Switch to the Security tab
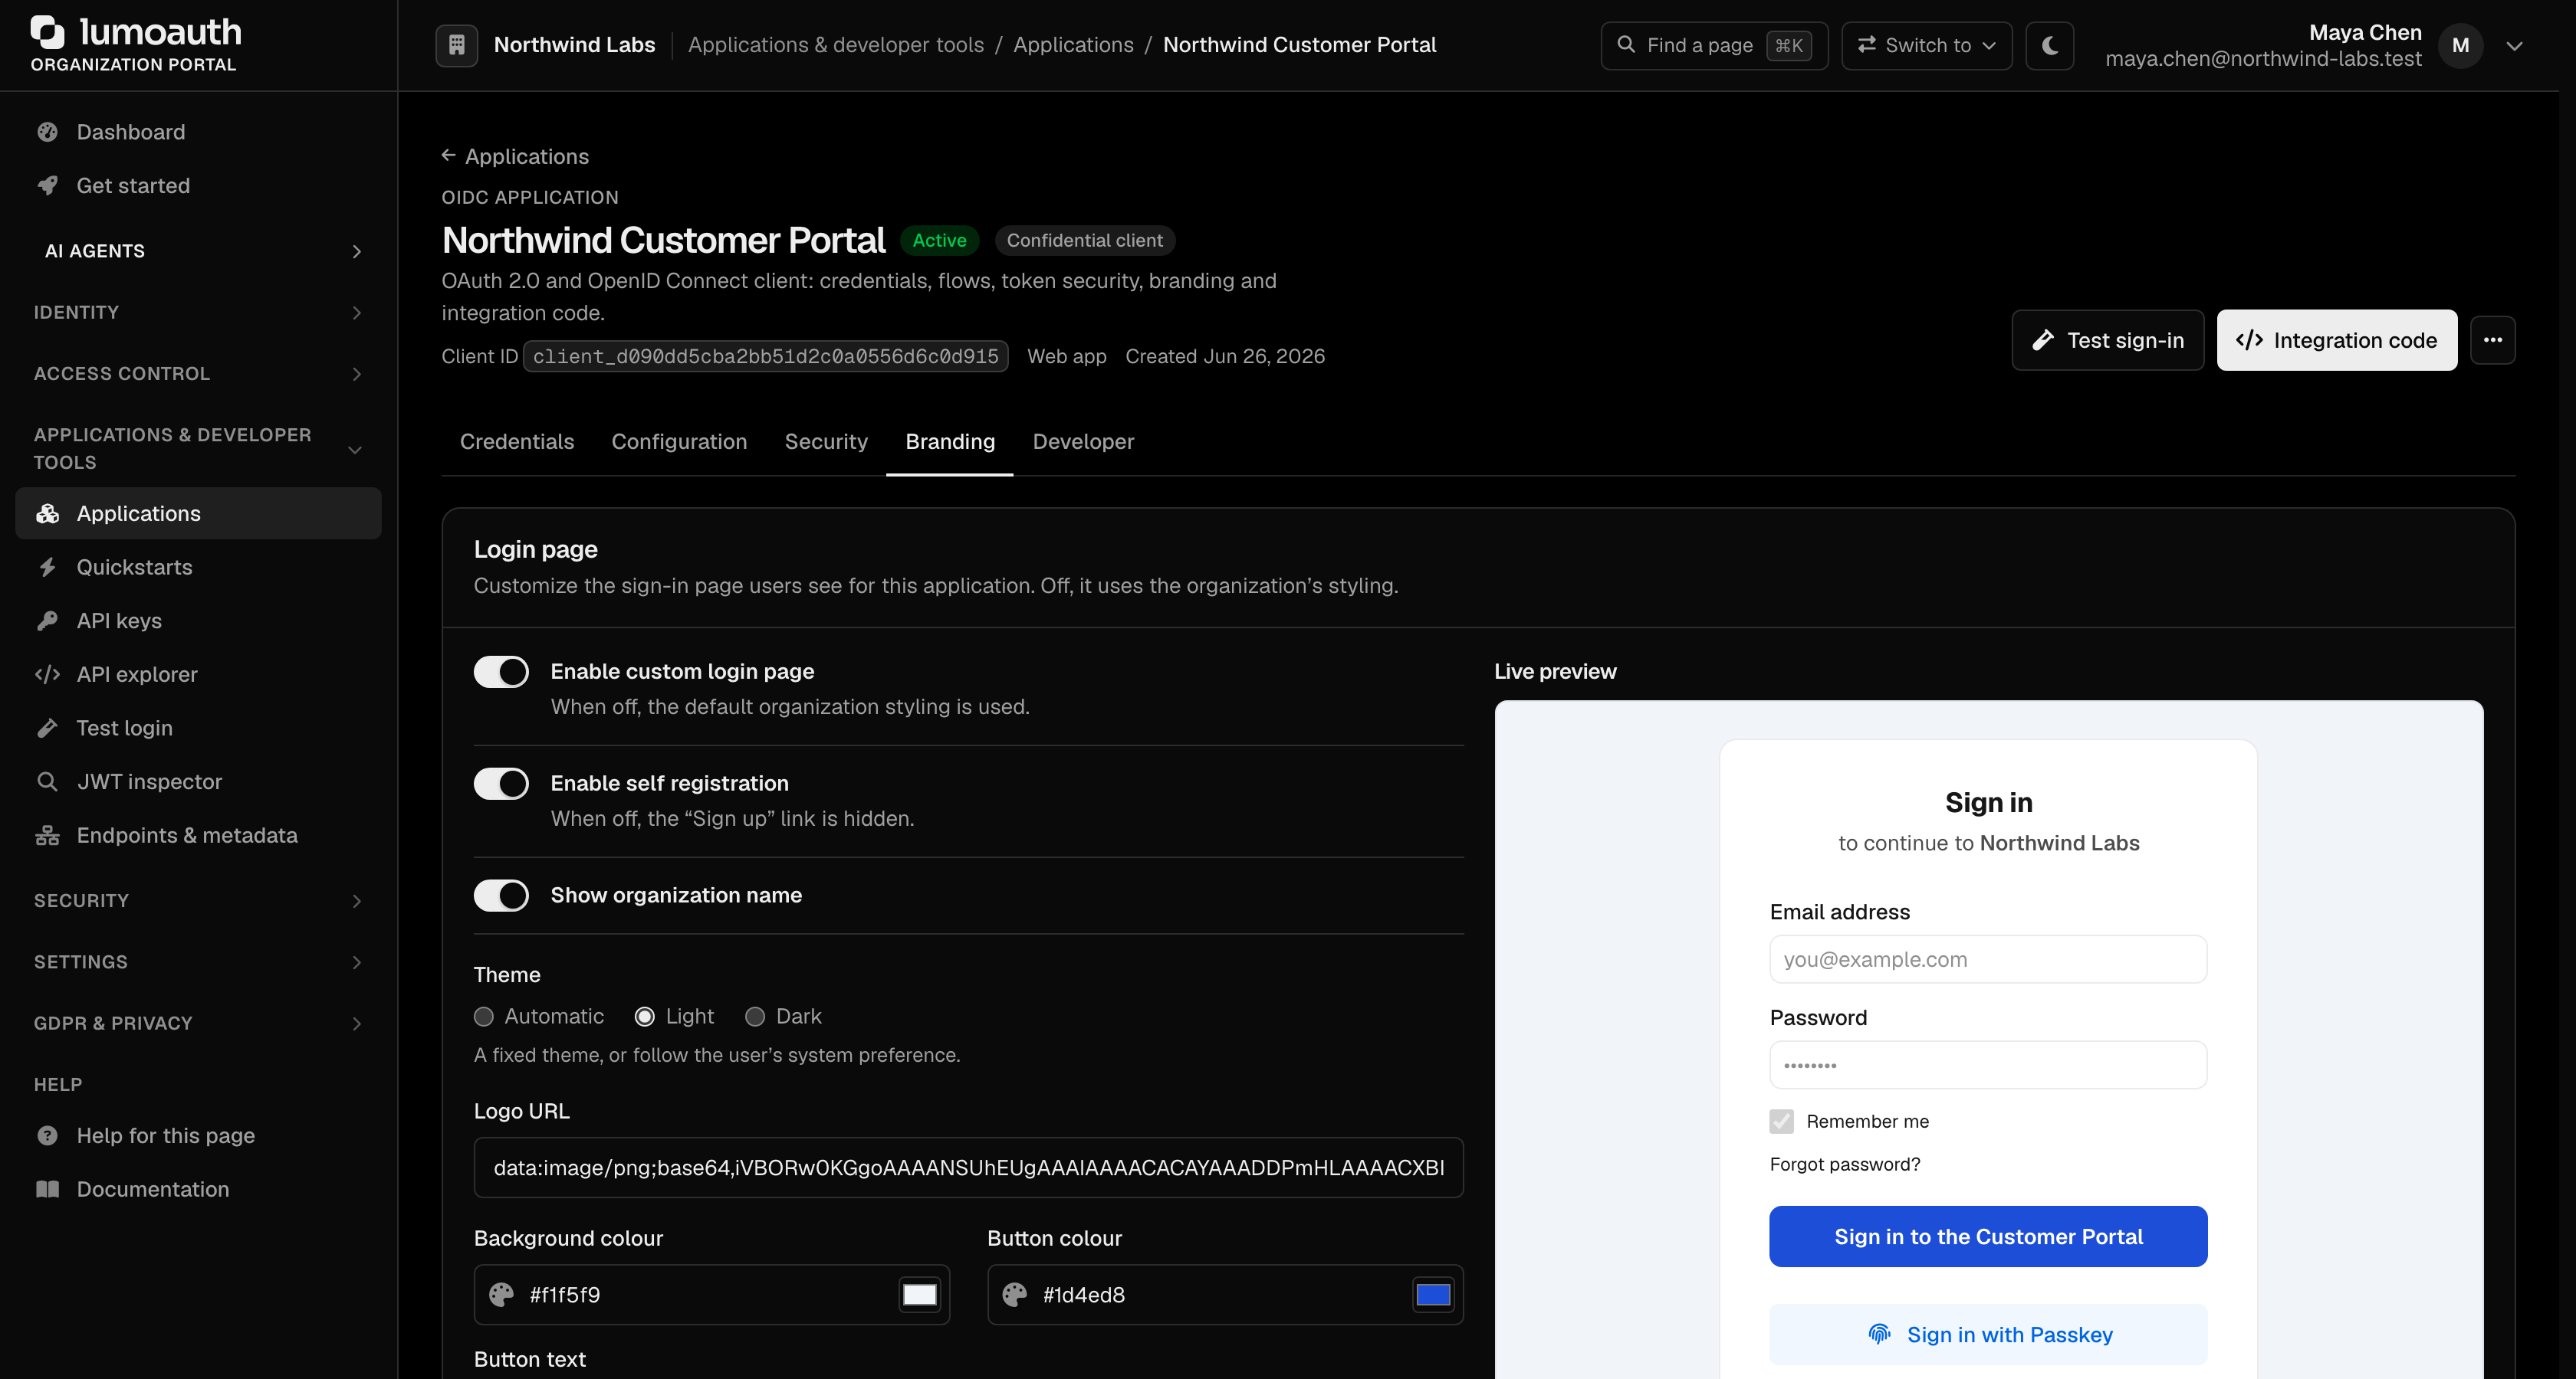 pos(826,442)
